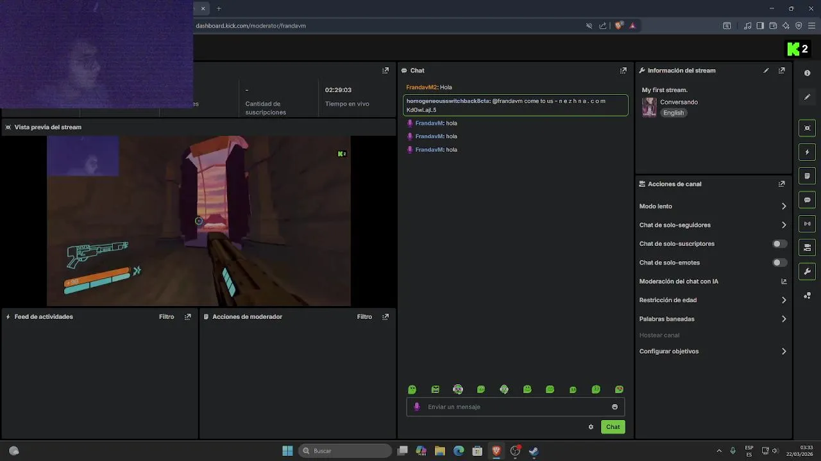The image size is (821, 461).
Task: Insert the second angry green emote
Action: point(435,389)
